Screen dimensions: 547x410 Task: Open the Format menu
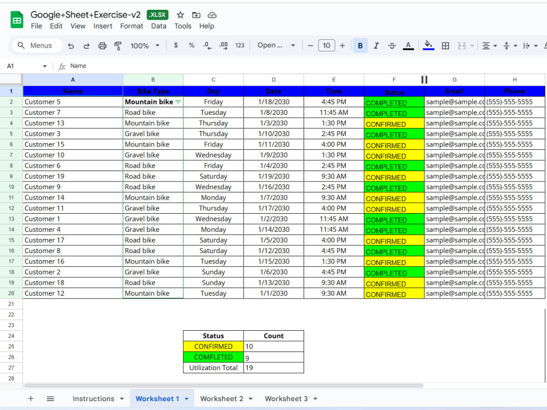[x=131, y=26]
